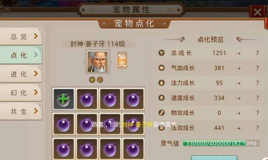
Task: Click the 灵气值 progress bar
Action: tap(221, 143)
